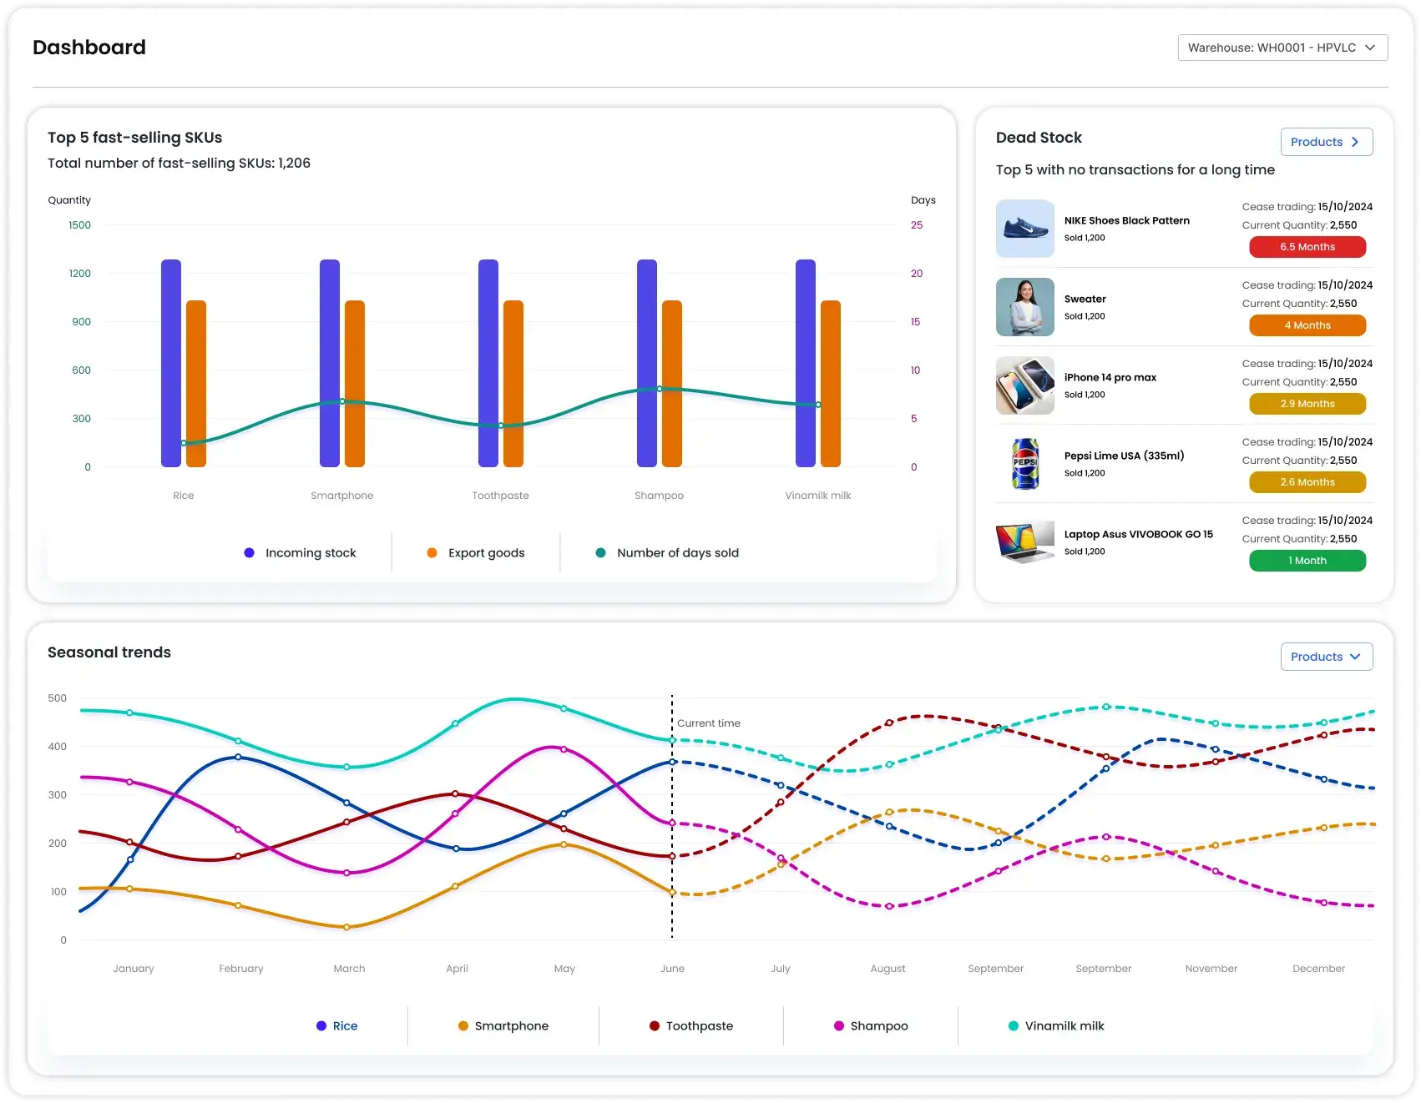Toggle the Rice series legend dot
This screenshot has width=1421, height=1103.
tap(321, 1026)
